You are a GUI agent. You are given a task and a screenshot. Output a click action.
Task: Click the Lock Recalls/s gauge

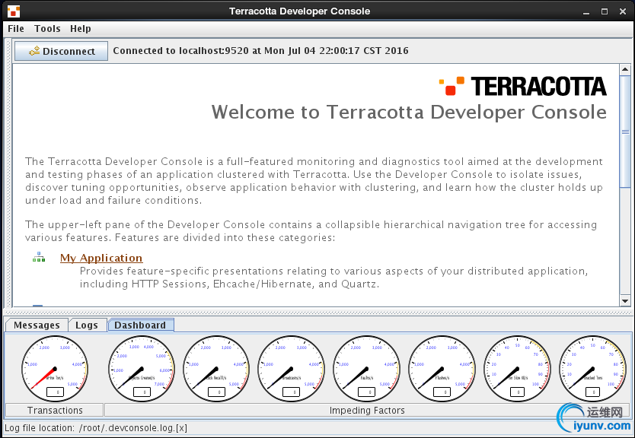[x=217, y=369]
